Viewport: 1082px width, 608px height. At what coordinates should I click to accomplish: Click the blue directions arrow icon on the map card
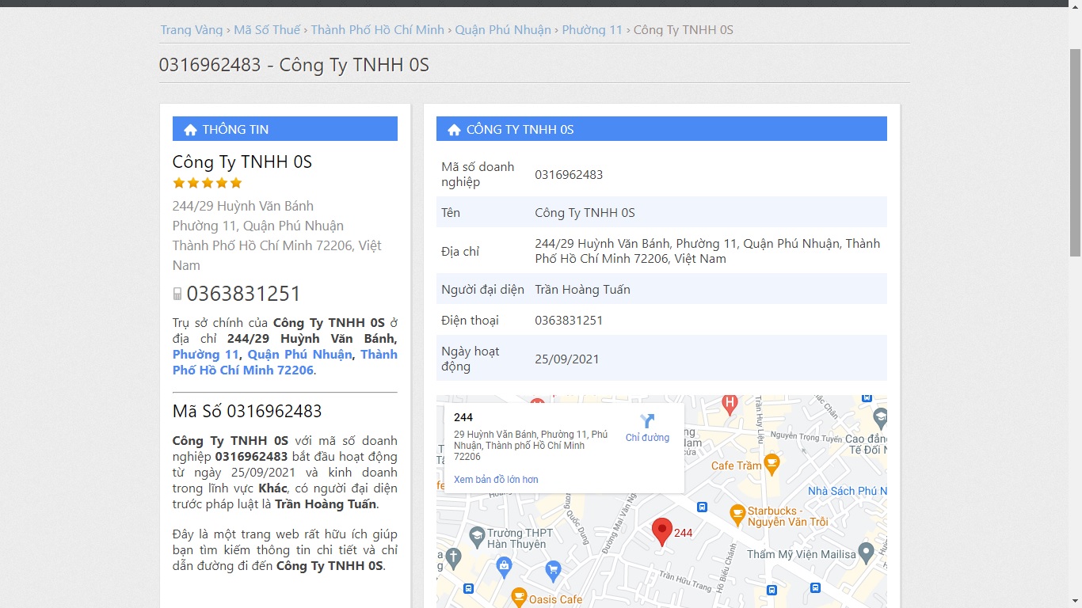pos(647,420)
